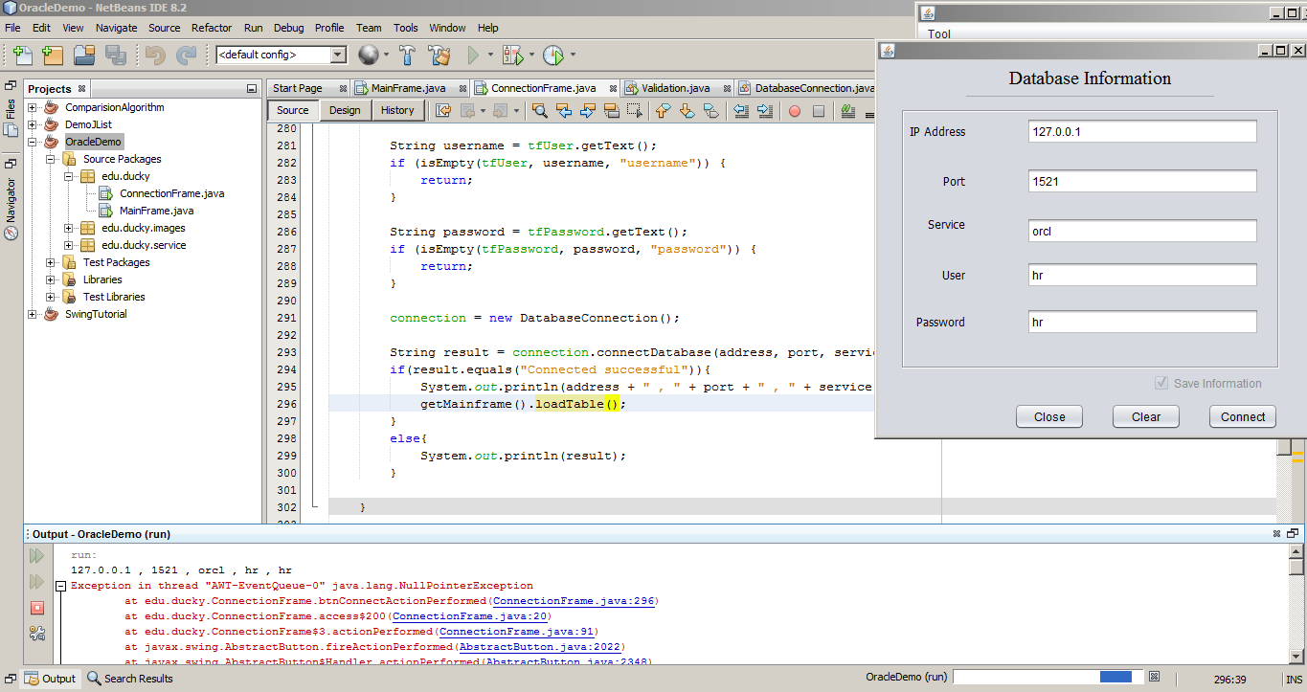Image resolution: width=1307 pixels, height=692 pixels.
Task: Open Project using folder toolbar icon
Action: click(84, 56)
